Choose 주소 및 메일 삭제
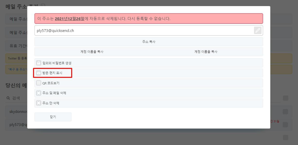Viewport: 298px width, 145px height. click(149, 93)
